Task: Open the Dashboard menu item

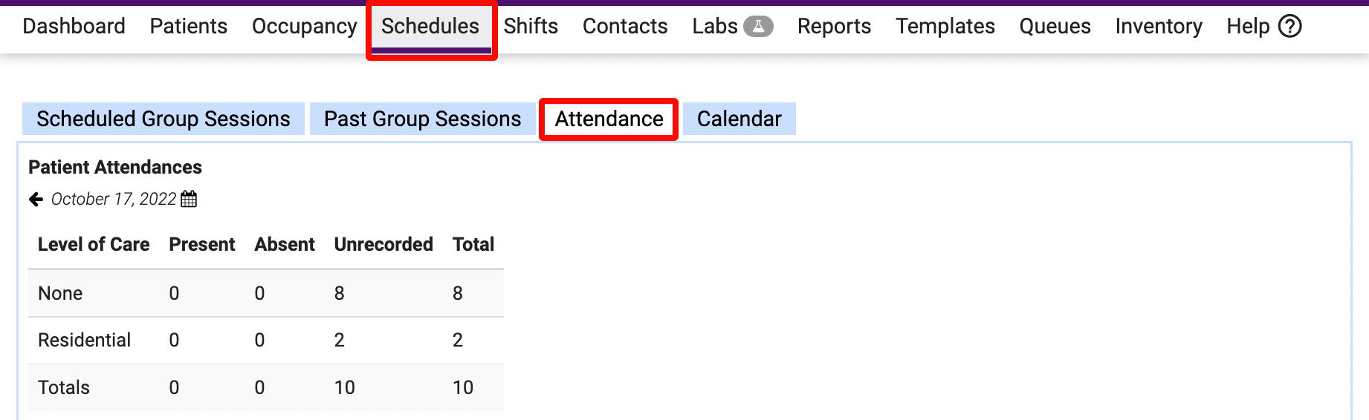Action: pos(74,27)
